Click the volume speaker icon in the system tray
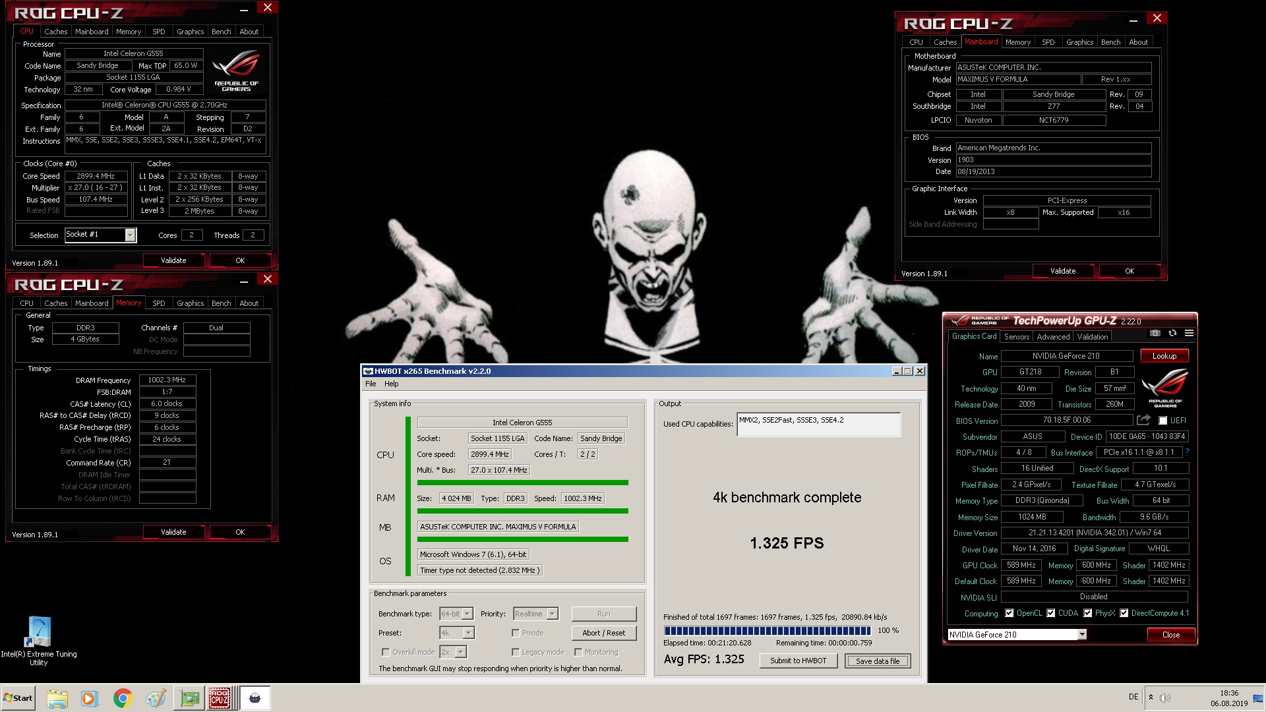This screenshot has height=712, width=1266. pos(1165,697)
